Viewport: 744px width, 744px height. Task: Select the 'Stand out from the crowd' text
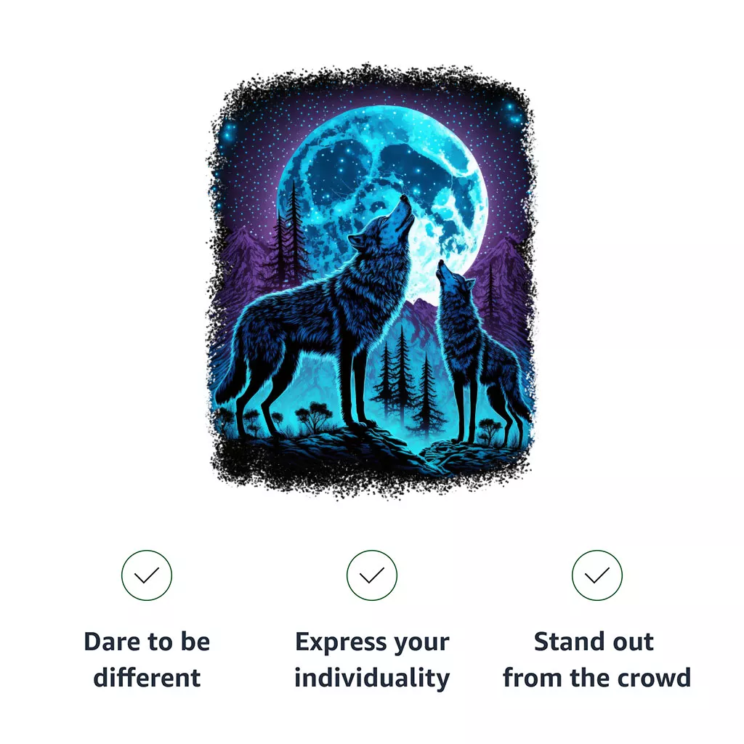[x=597, y=660]
